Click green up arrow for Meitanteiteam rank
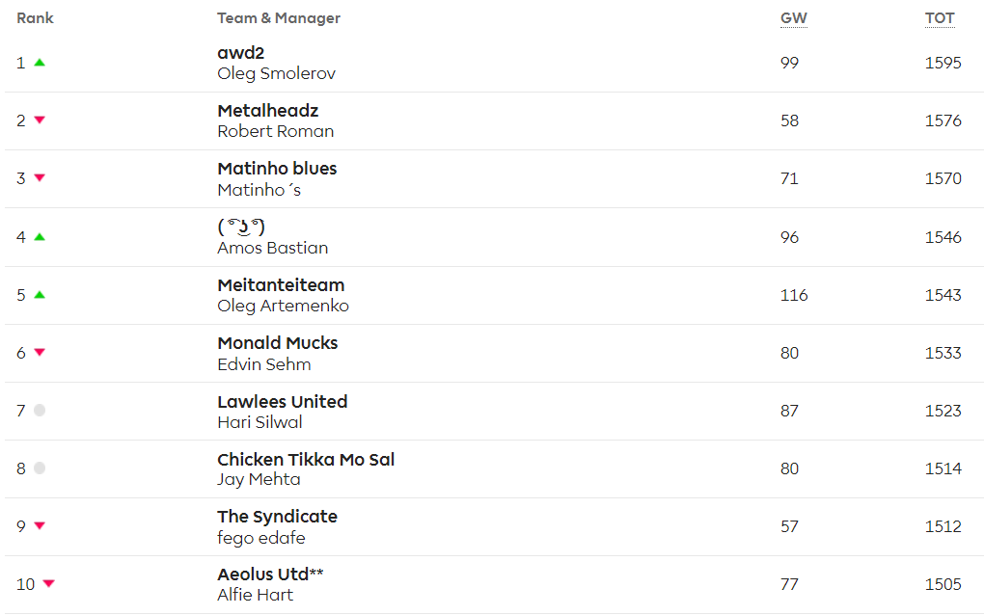 (x=40, y=295)
